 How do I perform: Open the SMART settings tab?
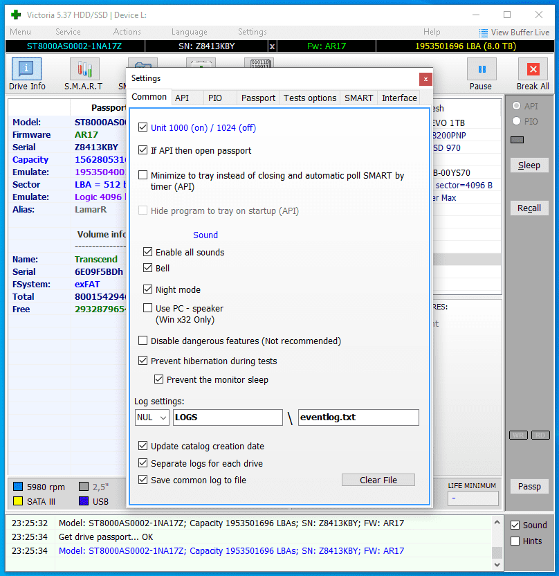coord(358,98)
